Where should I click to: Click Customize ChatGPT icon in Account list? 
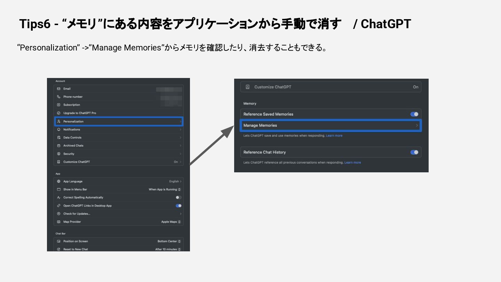[59, 162]
